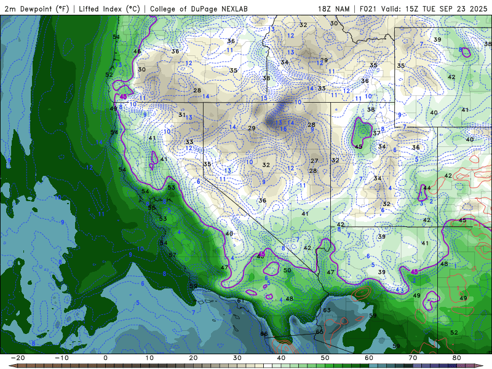Click the '27' dewpoint value on the map

coord(314,161)
